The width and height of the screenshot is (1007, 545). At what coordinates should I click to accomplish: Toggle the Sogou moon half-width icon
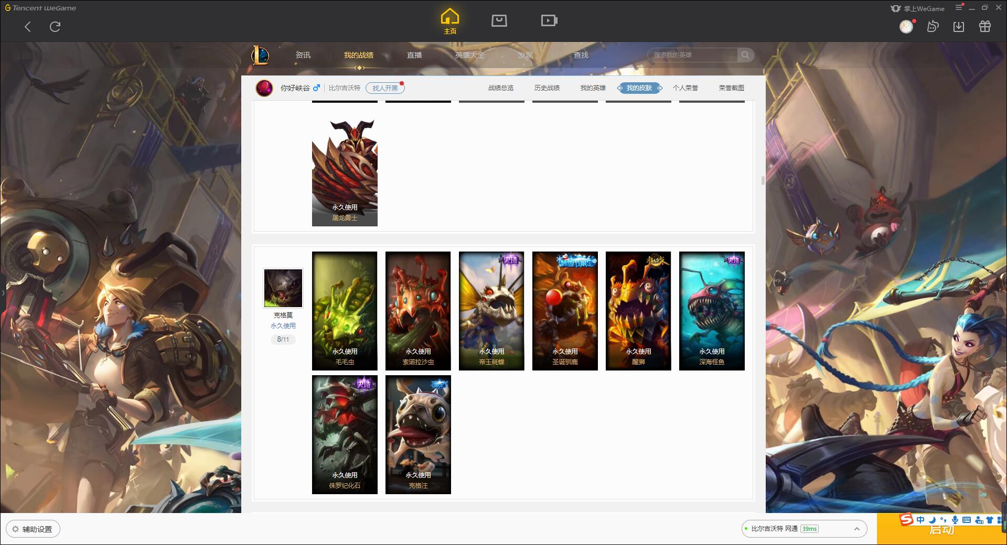click(x=933, y=520)
